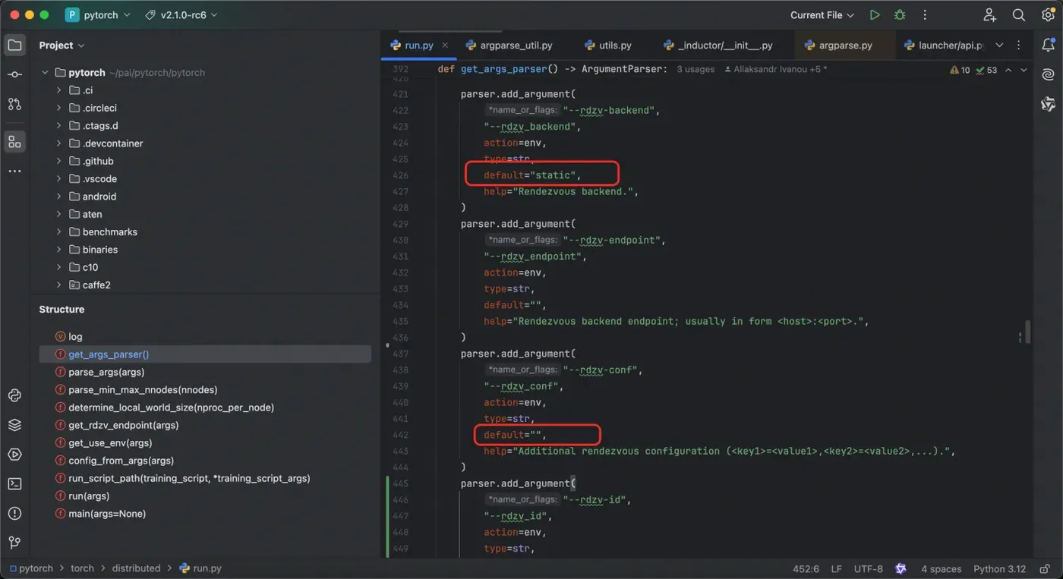Open the Structure tool window icon
The width and height of the screenshot is (1063, 579).
(x=14, y=142)
